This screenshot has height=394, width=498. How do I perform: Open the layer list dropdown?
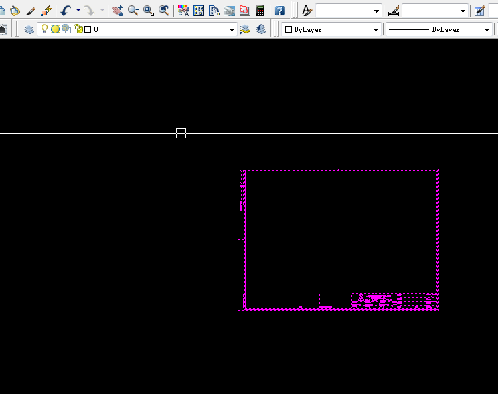pos(232,30)
